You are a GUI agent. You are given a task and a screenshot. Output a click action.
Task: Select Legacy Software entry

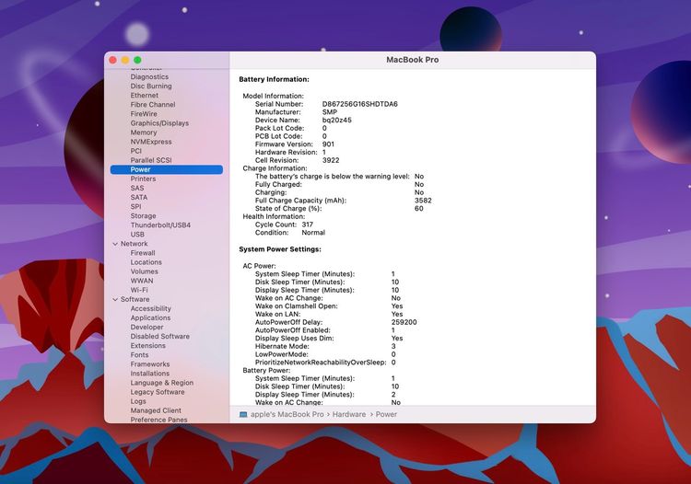point(158,392)
